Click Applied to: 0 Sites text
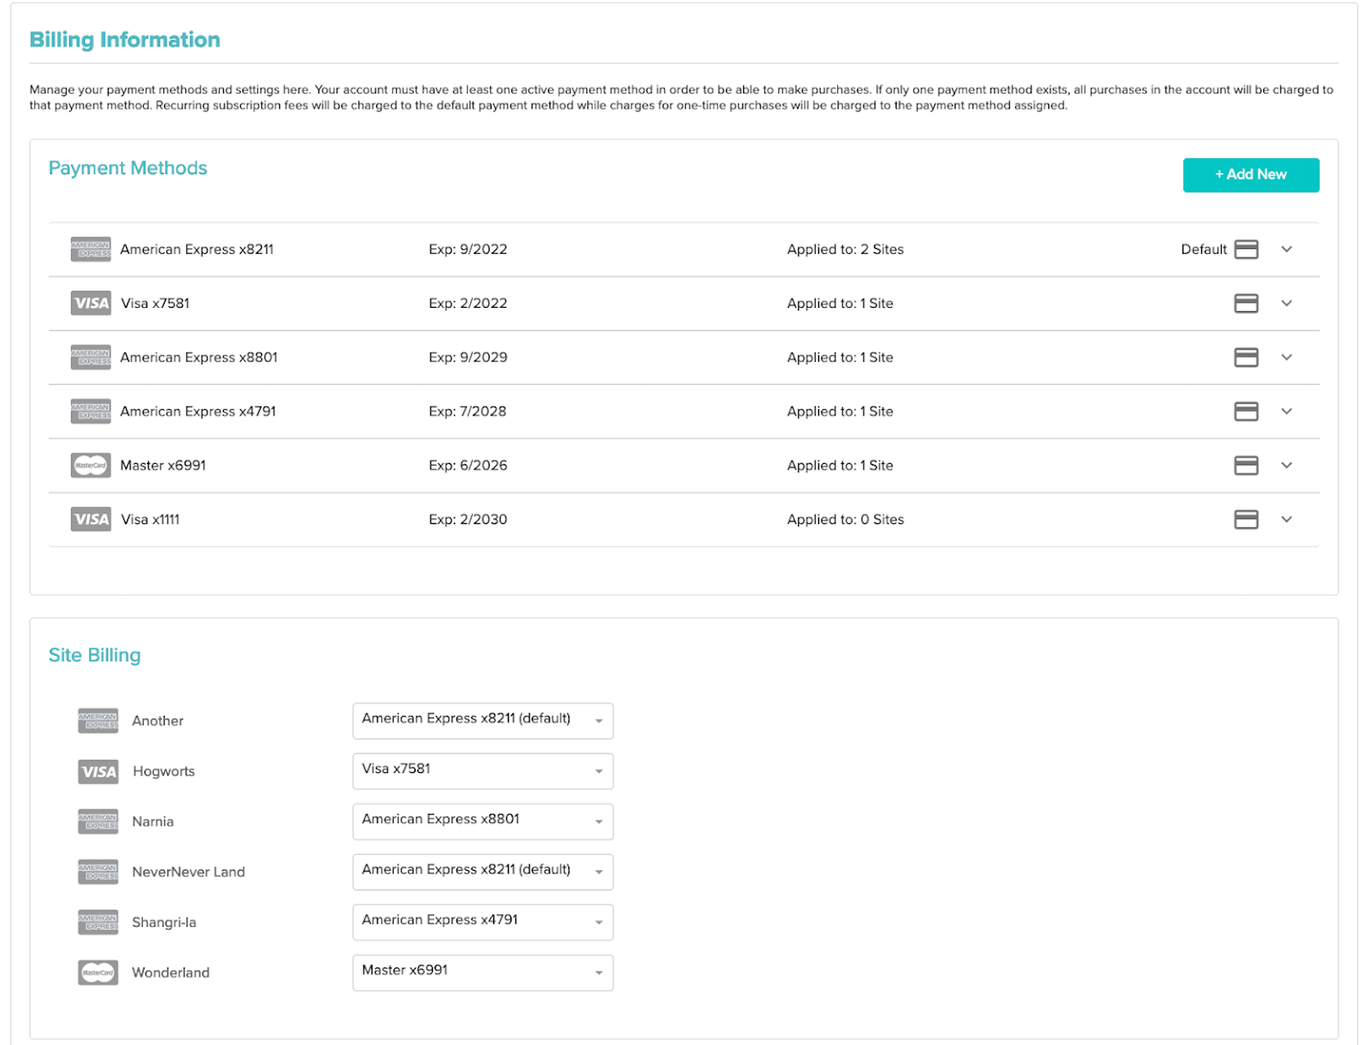 click(x=845, y=519)
